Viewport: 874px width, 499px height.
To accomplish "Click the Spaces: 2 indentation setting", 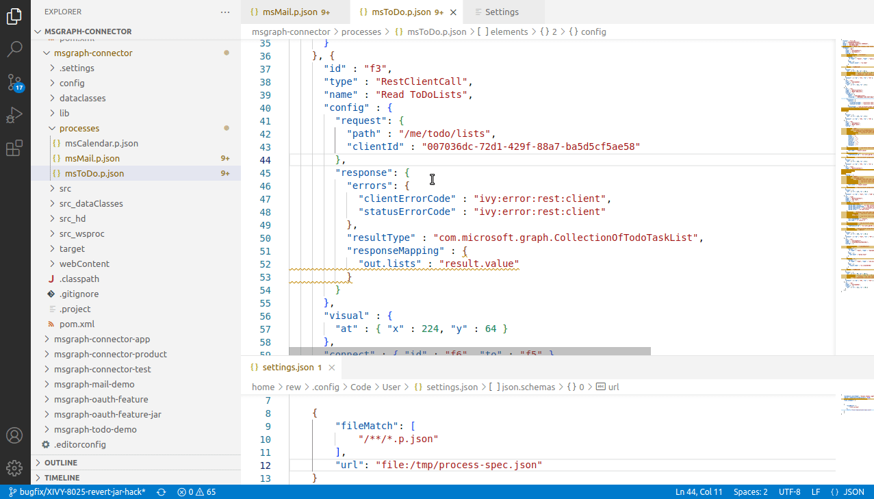I will coord(751,491).
